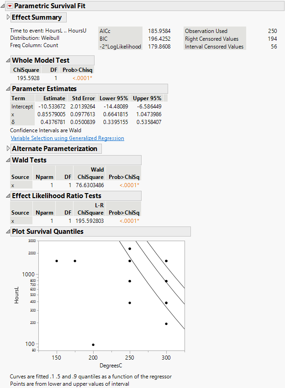Expand the Effect Summary section
This screenshot has width=285, height=388.
pyautogui.click(x=8, y=17)
